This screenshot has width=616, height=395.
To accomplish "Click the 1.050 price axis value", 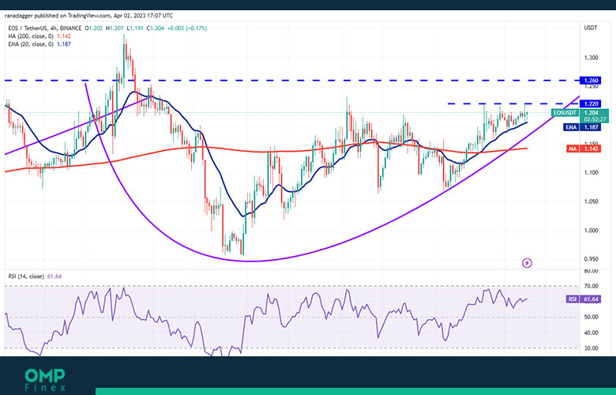I will click(591, 201).
